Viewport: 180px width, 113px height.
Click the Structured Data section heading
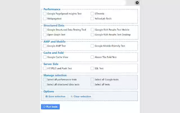[54, 25]
